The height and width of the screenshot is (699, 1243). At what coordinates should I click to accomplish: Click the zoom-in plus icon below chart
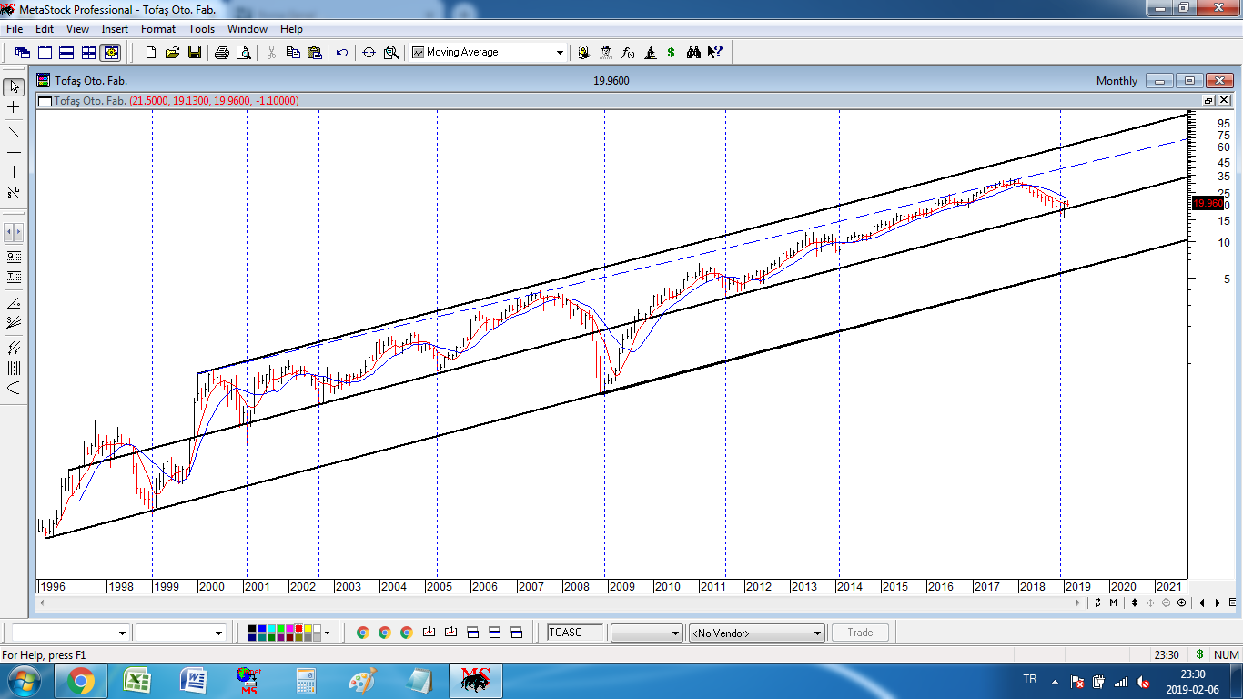(1181, 603)
